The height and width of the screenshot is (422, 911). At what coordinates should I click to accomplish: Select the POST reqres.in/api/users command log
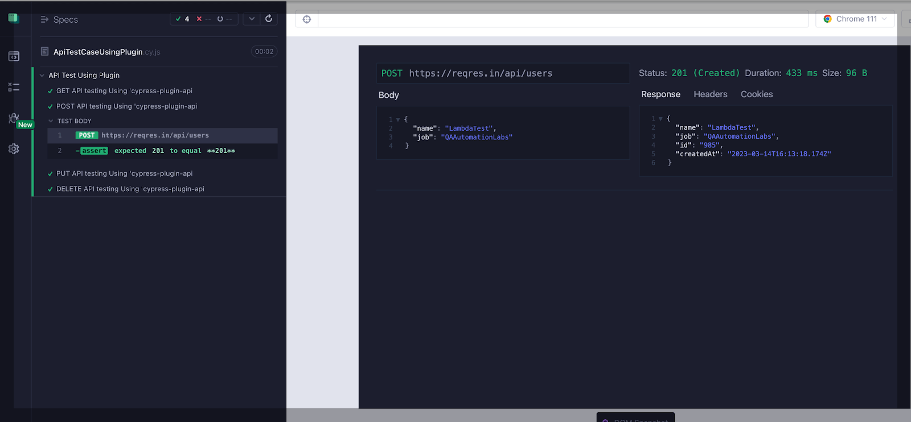tap(155, 135)
